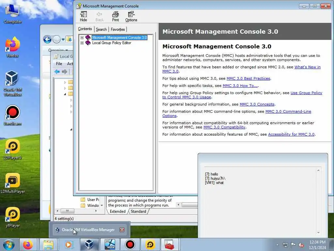Click VirtualBox cube icon in taskbar
The image size is (334, 251).
[x=89, y=244]
